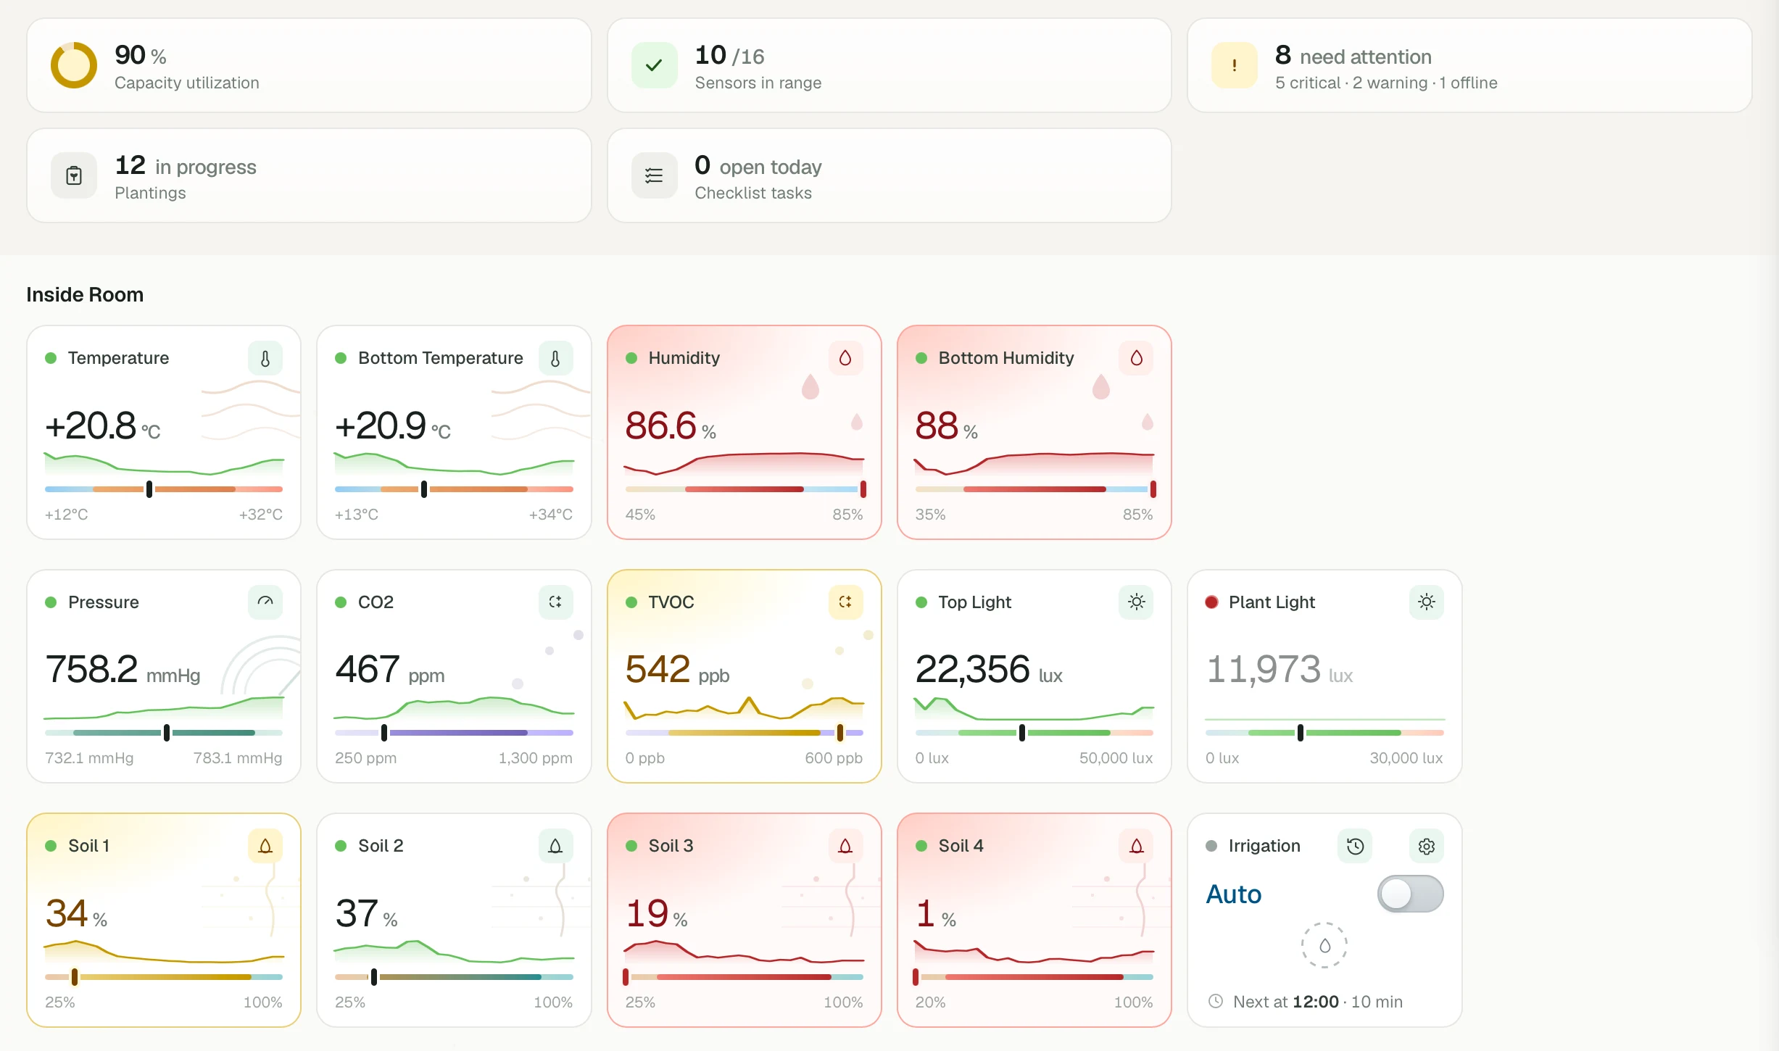This screenshot has height=1051, width=1779.
Task: Toggle the Irrigation Auto switch
Action: point(1410,894)
